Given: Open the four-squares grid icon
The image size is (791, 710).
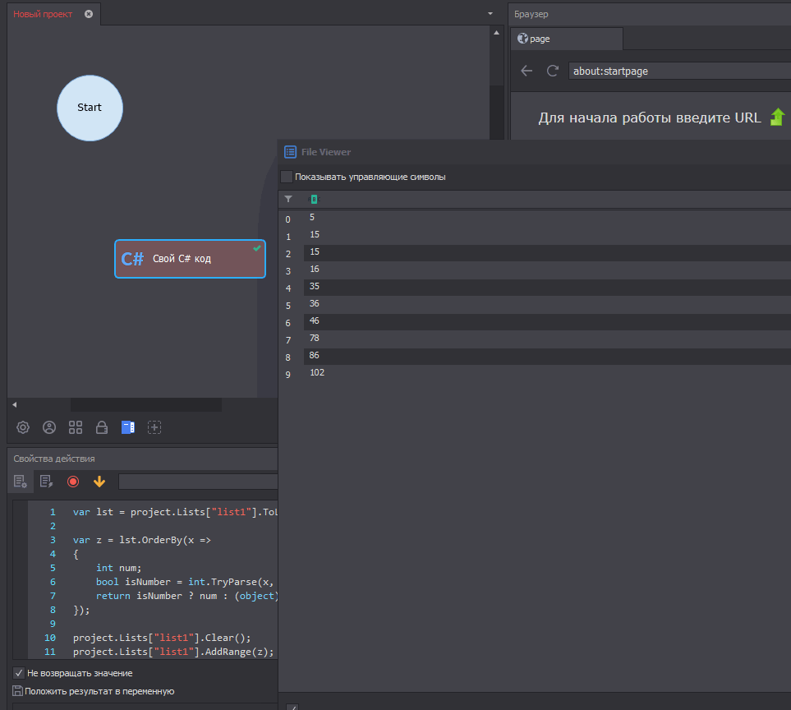Looking at the screenshot, I should (76, 427).
